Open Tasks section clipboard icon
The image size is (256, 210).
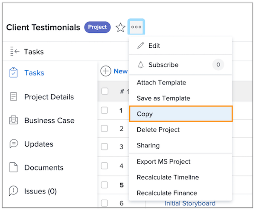tap(13, 73)
